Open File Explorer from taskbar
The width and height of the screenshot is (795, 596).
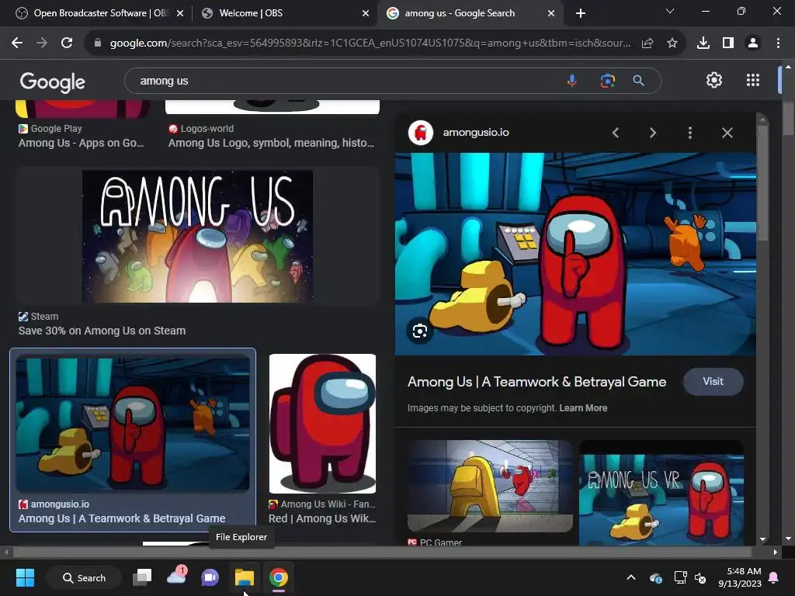[x=245, y=577]
